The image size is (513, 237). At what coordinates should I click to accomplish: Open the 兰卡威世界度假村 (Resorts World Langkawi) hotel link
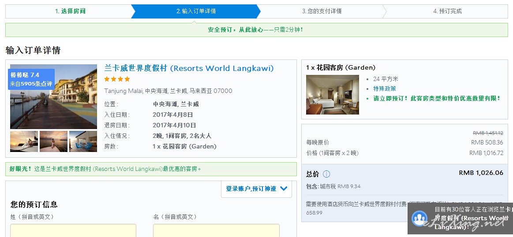tap(189, 68)
